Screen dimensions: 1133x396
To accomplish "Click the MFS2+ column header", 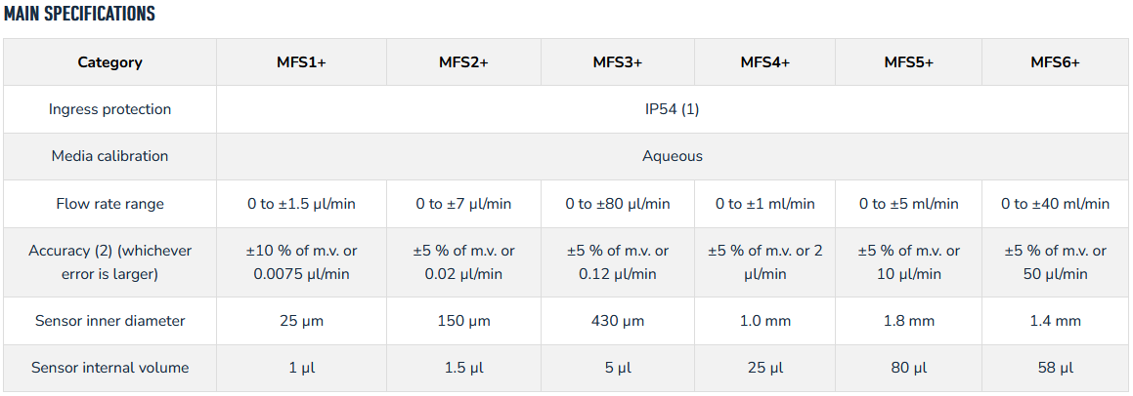I will click(x=464, y=62).
